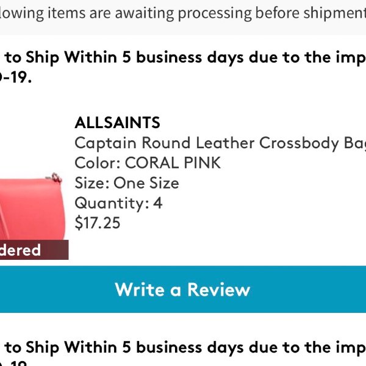Click the partial "-19" text at bottom edge
This screenshot has width=366, height=366.
click(x=15, y=364)
